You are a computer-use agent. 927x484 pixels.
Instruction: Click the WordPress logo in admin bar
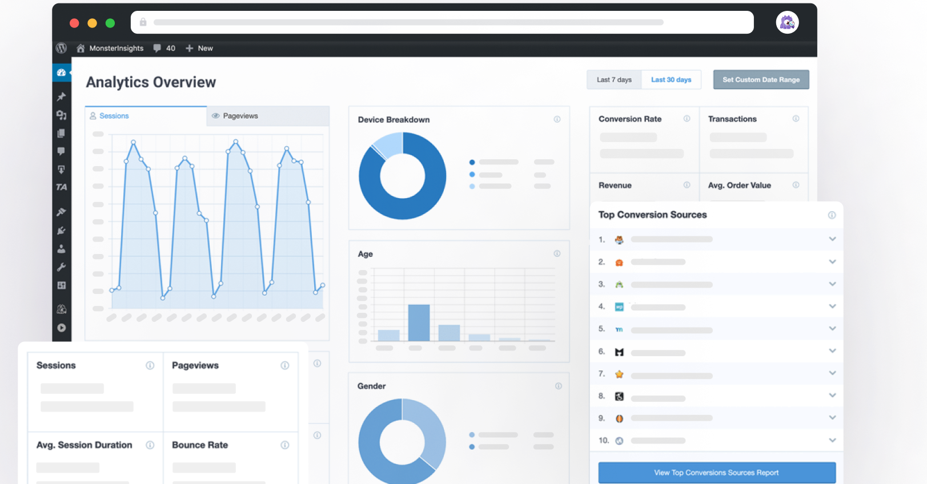click(61, 49)
